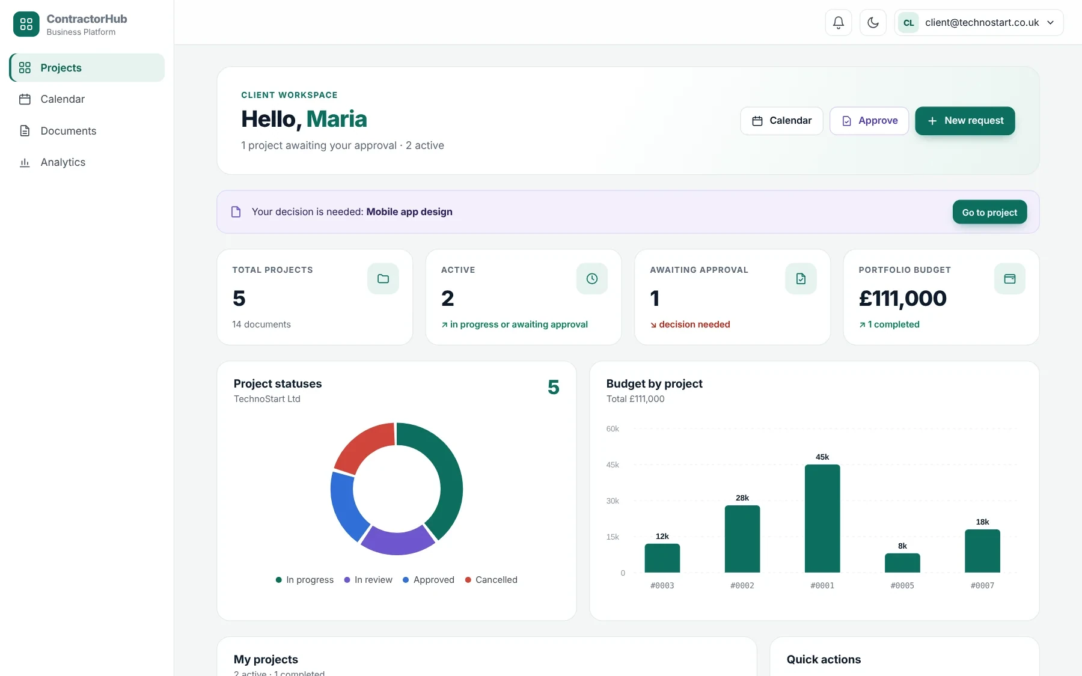The height and width of the screenshot is (676, 1082).
Task: Click Go to project button
Action: click(x=989, y=212)
